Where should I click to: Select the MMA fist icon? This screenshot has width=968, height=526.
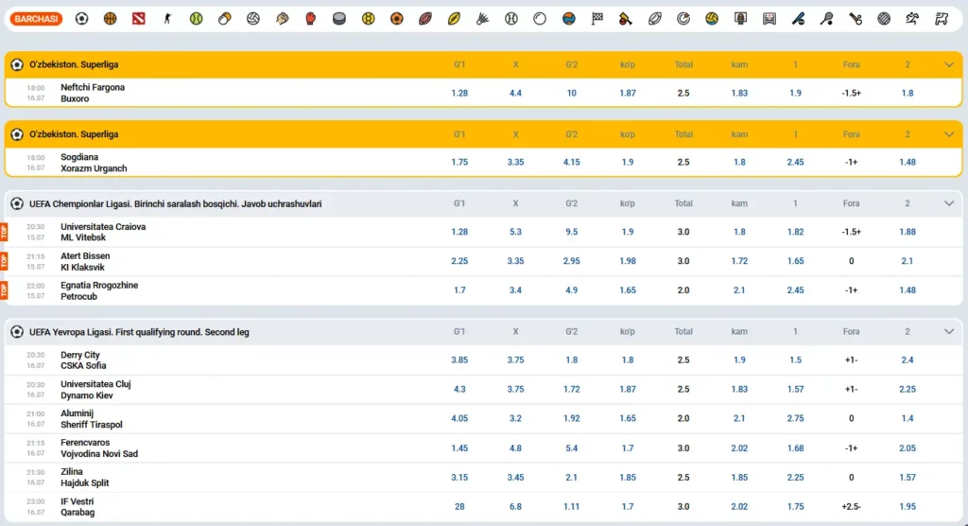(x=282, y=19)
